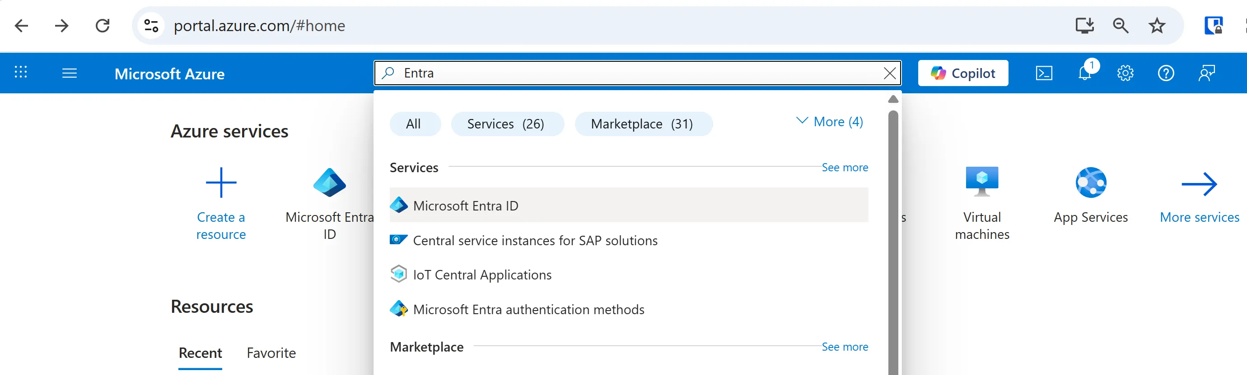This screenshot has width=1247, height=375.
Task: Click the Copilot button
Action: 962,73
